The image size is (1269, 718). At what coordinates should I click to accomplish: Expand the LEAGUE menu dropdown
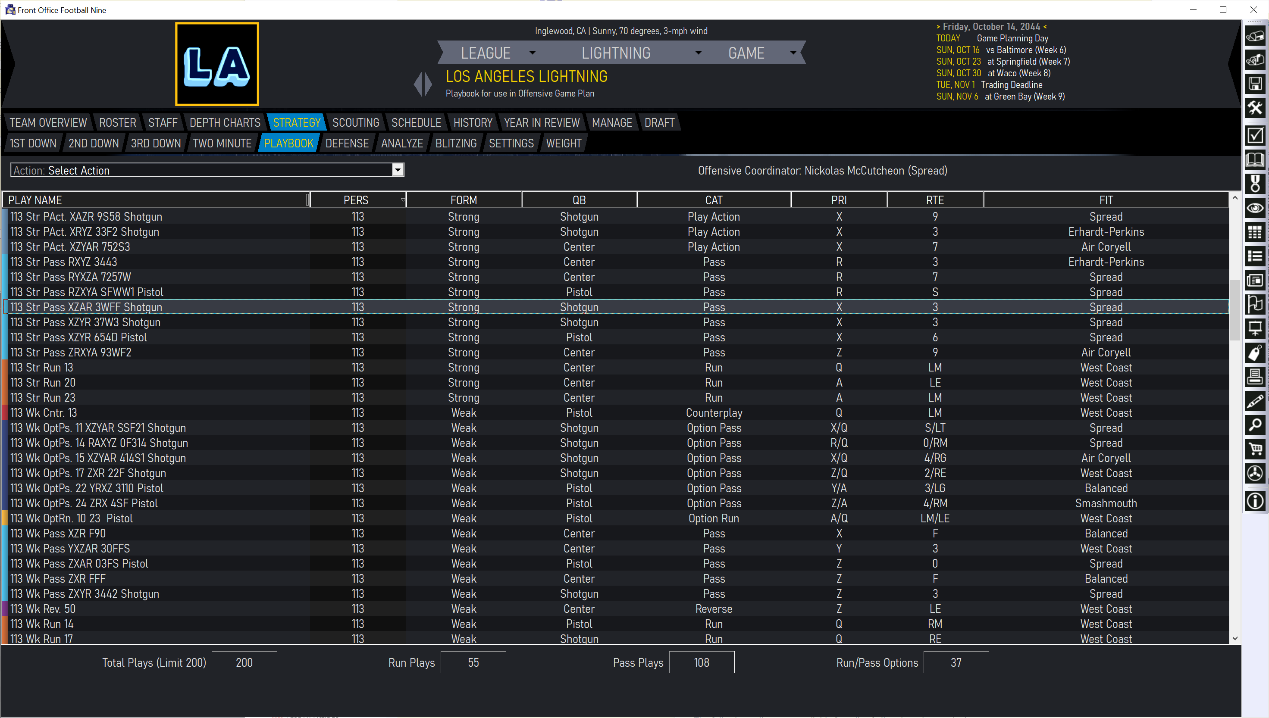pyautogui.click(x=533, y=53)
